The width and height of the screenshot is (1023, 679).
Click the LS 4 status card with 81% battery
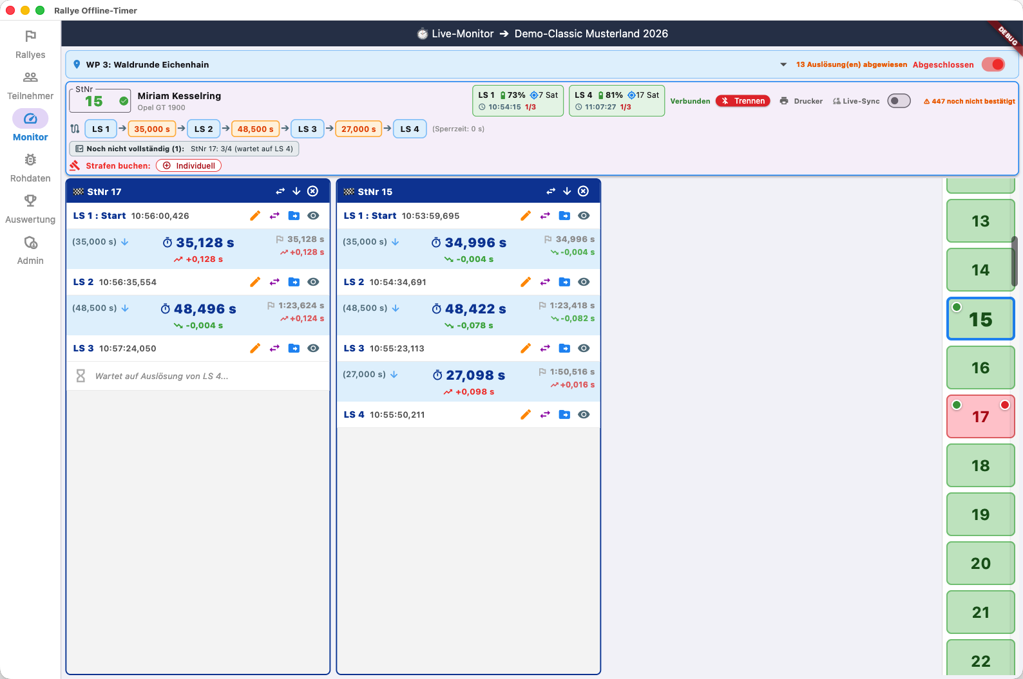click(617, 100)
